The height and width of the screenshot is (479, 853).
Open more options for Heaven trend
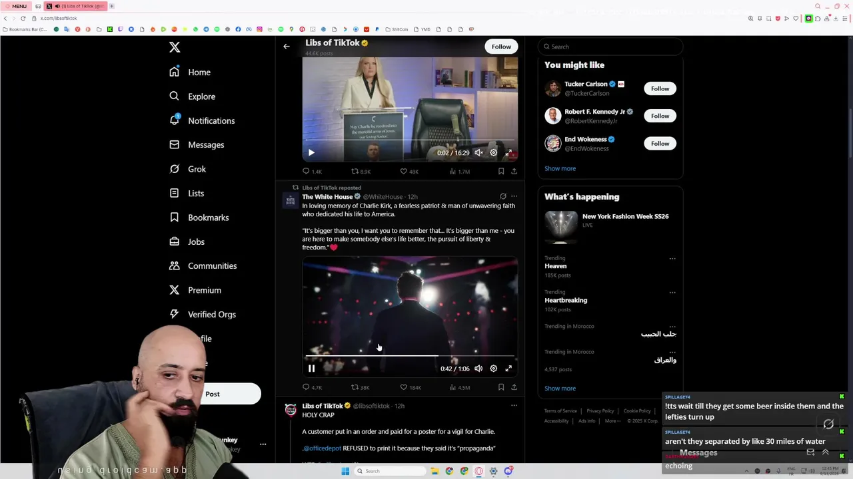[x=672, y=259]
